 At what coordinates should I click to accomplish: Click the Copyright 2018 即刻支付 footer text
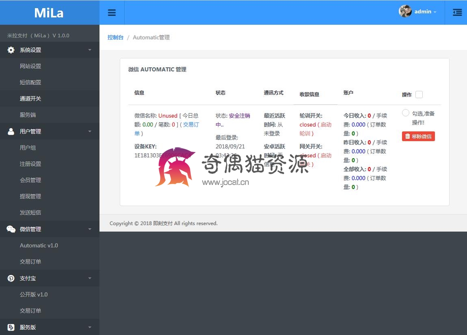[x=164, y=223]
